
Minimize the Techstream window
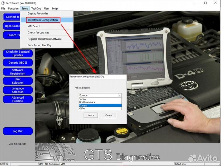(x=195, y=3)
